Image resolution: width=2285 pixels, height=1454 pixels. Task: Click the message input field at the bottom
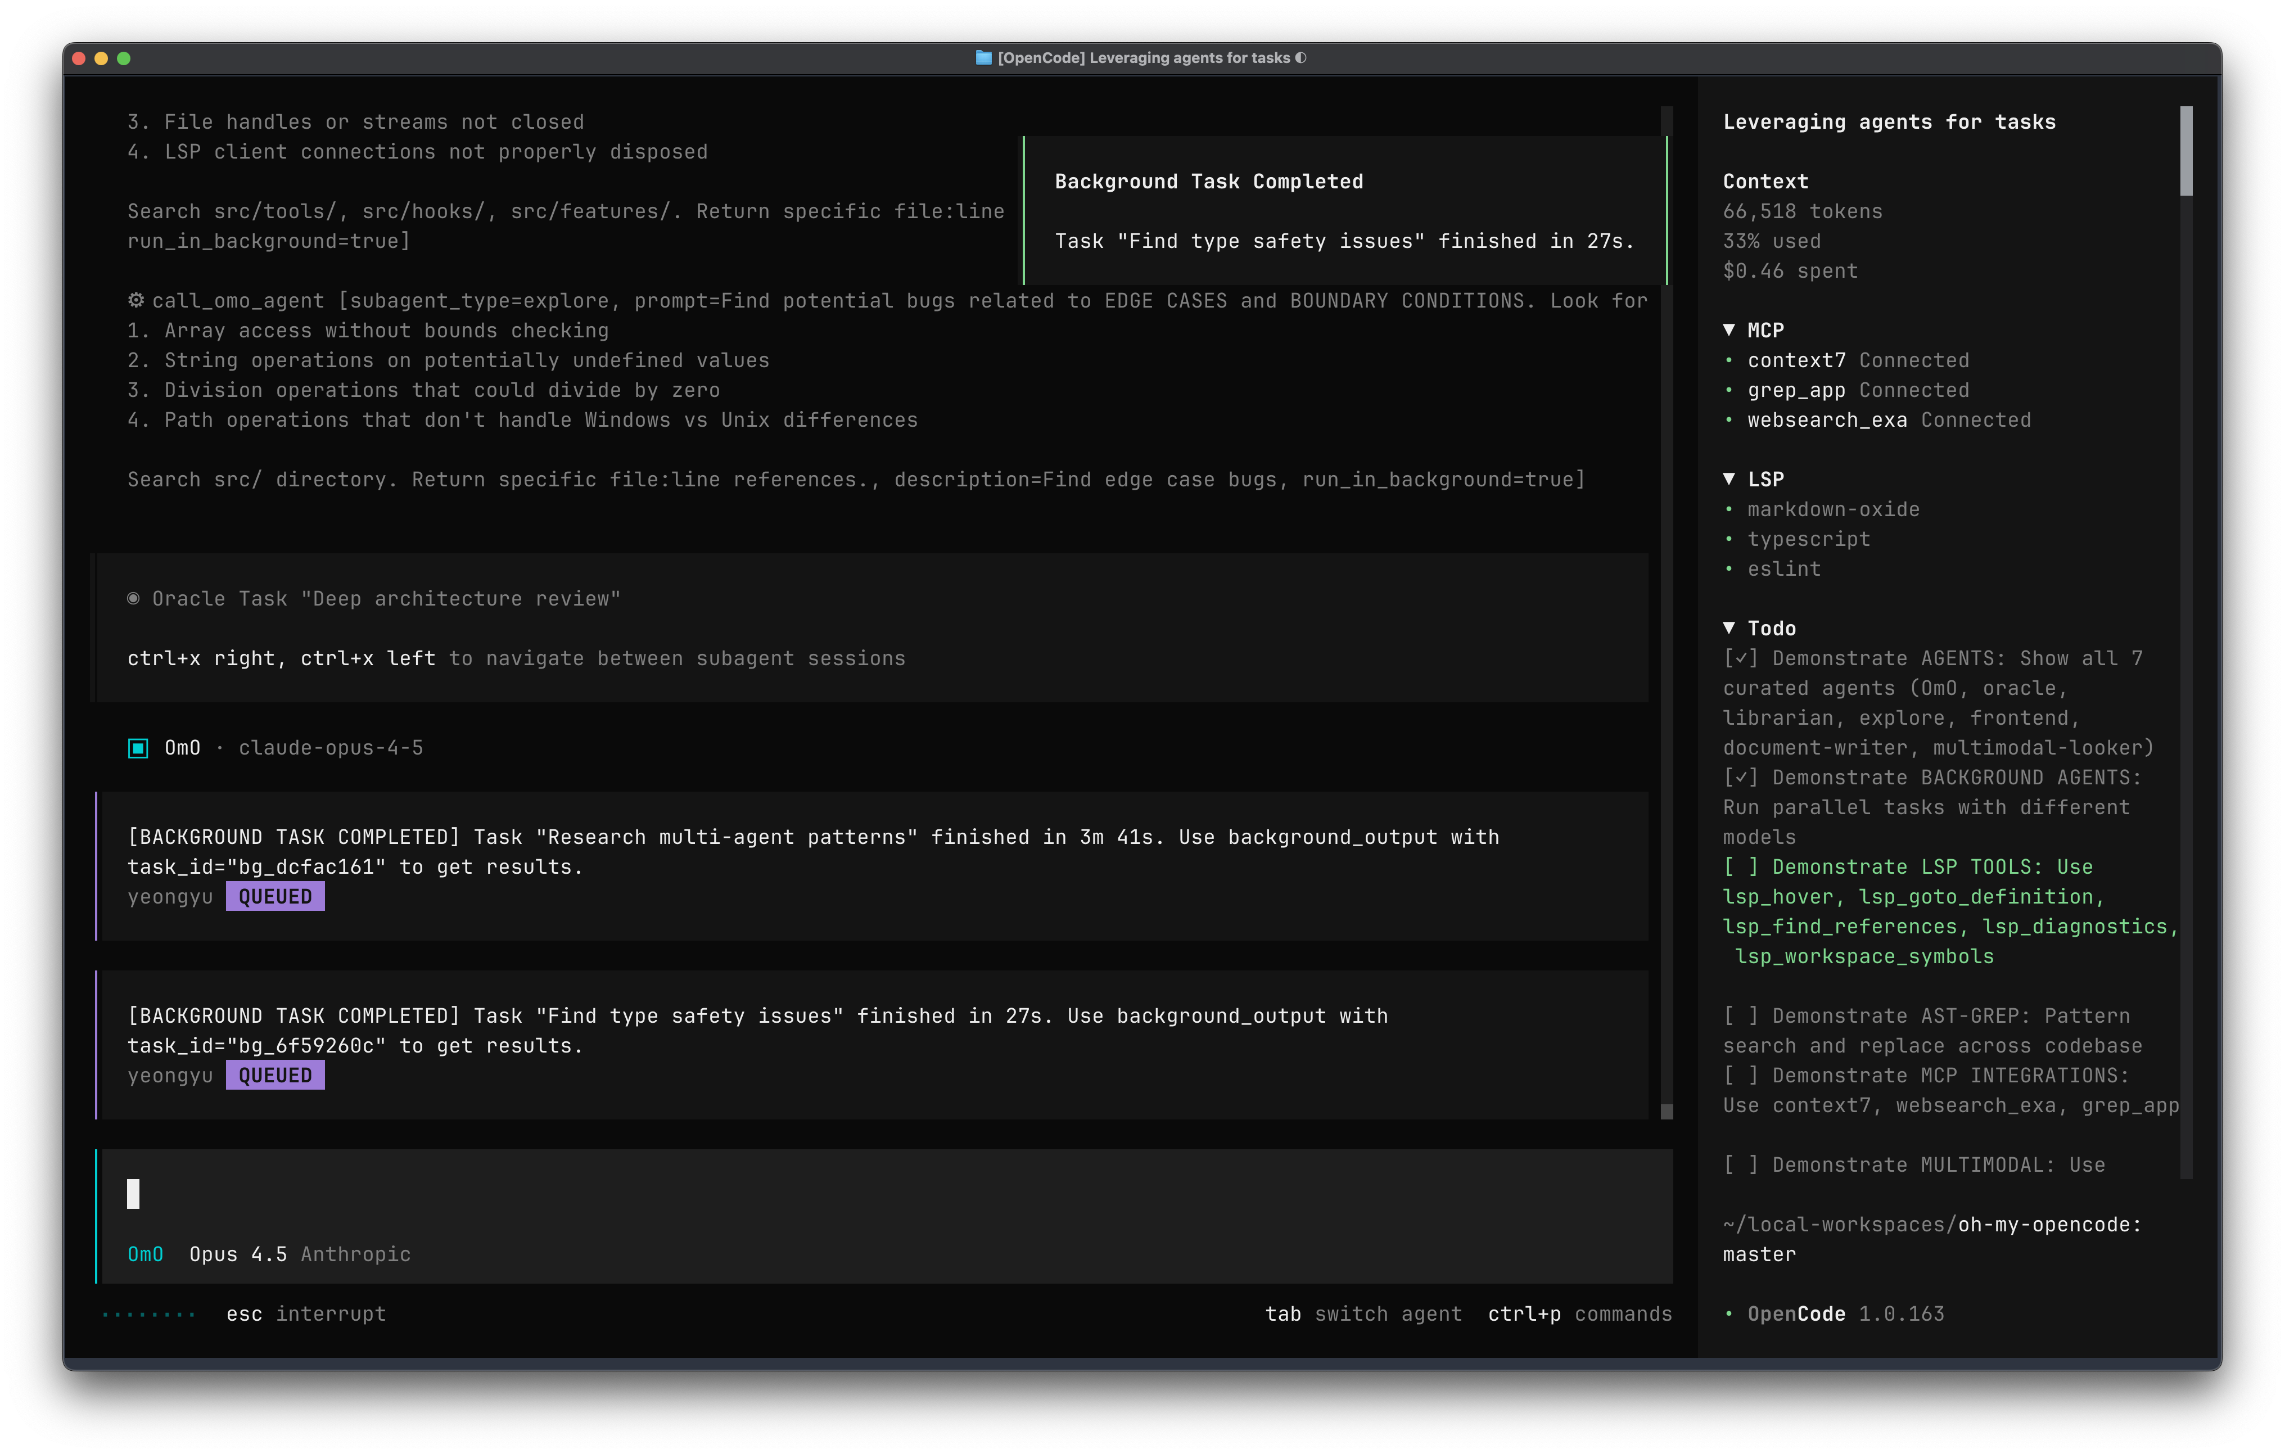pyautogui.click(x=570, y=1194)
